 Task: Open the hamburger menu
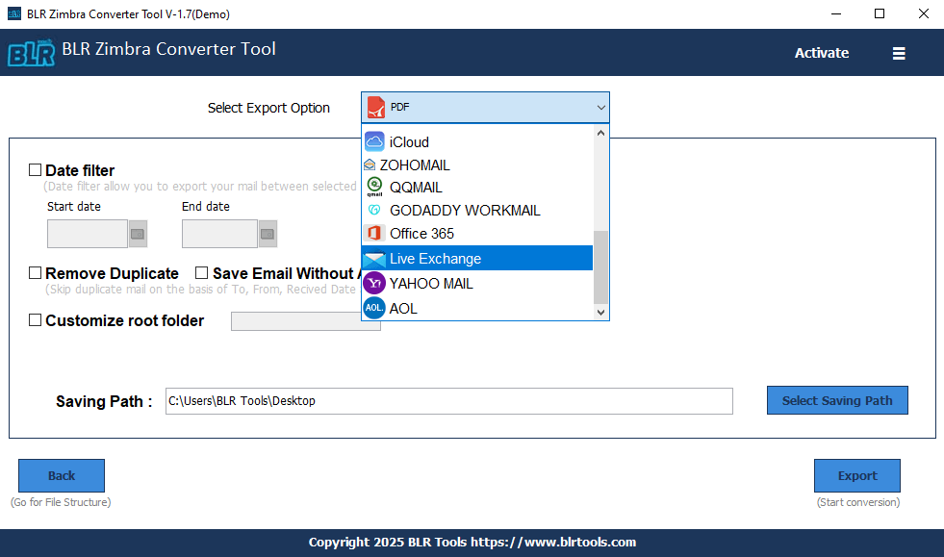click(x=899, y=54)
